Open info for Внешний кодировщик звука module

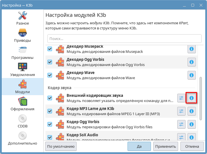click(x=192, y=98)
